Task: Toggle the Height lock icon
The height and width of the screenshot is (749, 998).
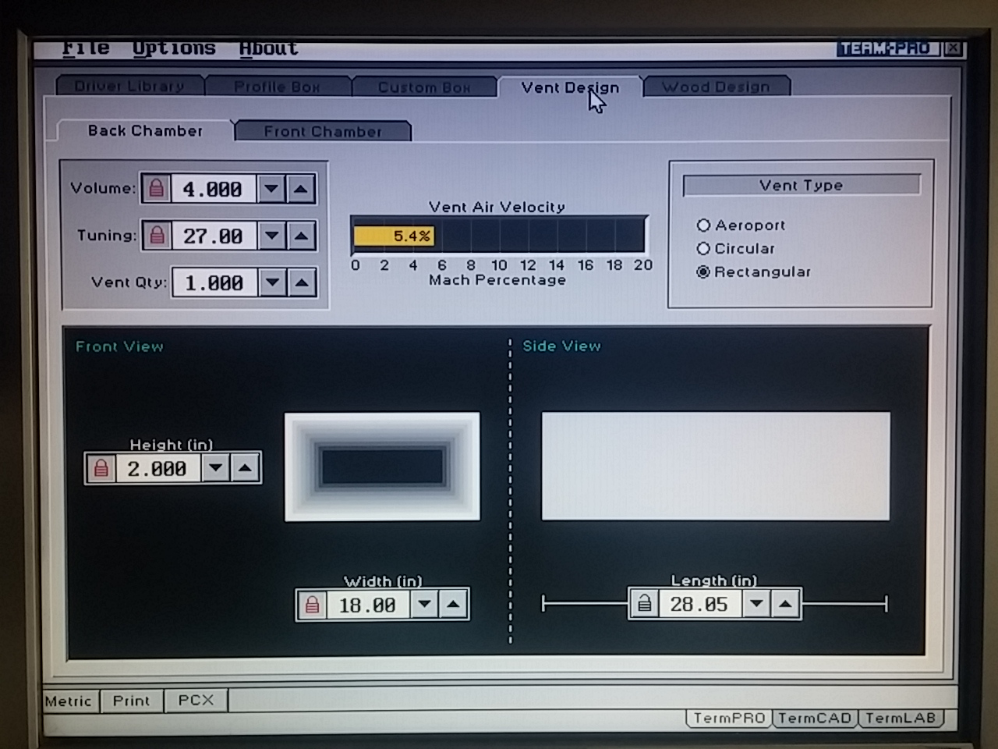Action: pos(101,469)
